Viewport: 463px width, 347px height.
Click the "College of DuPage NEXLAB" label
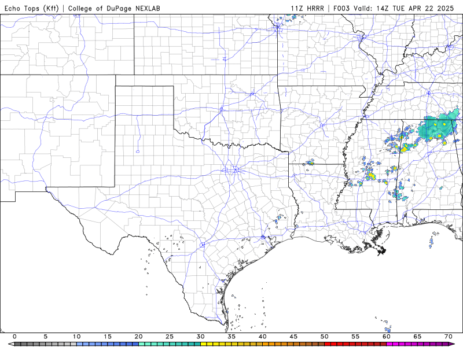(114, 8)
